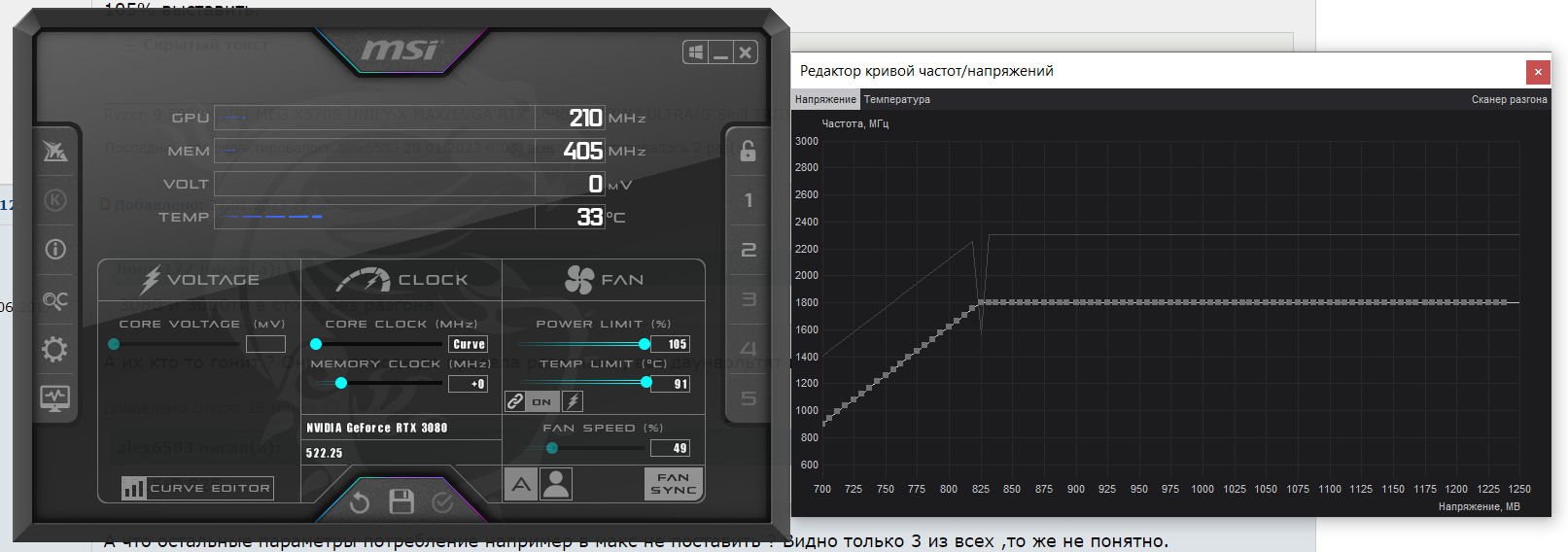Viewport: 1568px width, 552px height.
Task: Minimize the Afterburner window
Action: click(x=720, y=52)
